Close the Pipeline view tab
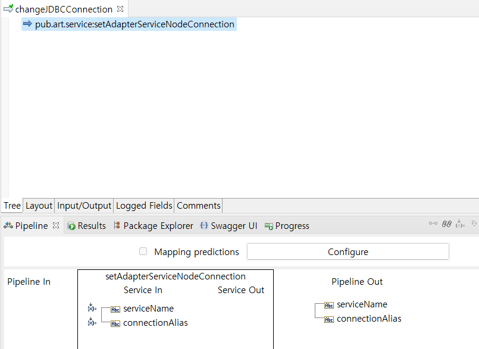479x349 pixels. tap(56, 226)
